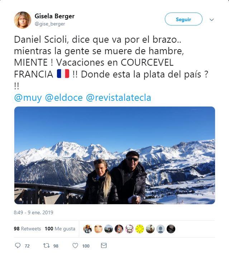
Task: Visit the @revistalatecla mention
Action: coord(118,98)
